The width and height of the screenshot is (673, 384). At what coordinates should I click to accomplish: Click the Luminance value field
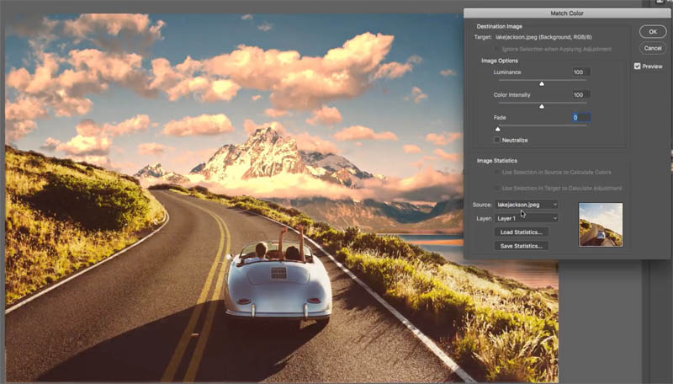(581, 72)
